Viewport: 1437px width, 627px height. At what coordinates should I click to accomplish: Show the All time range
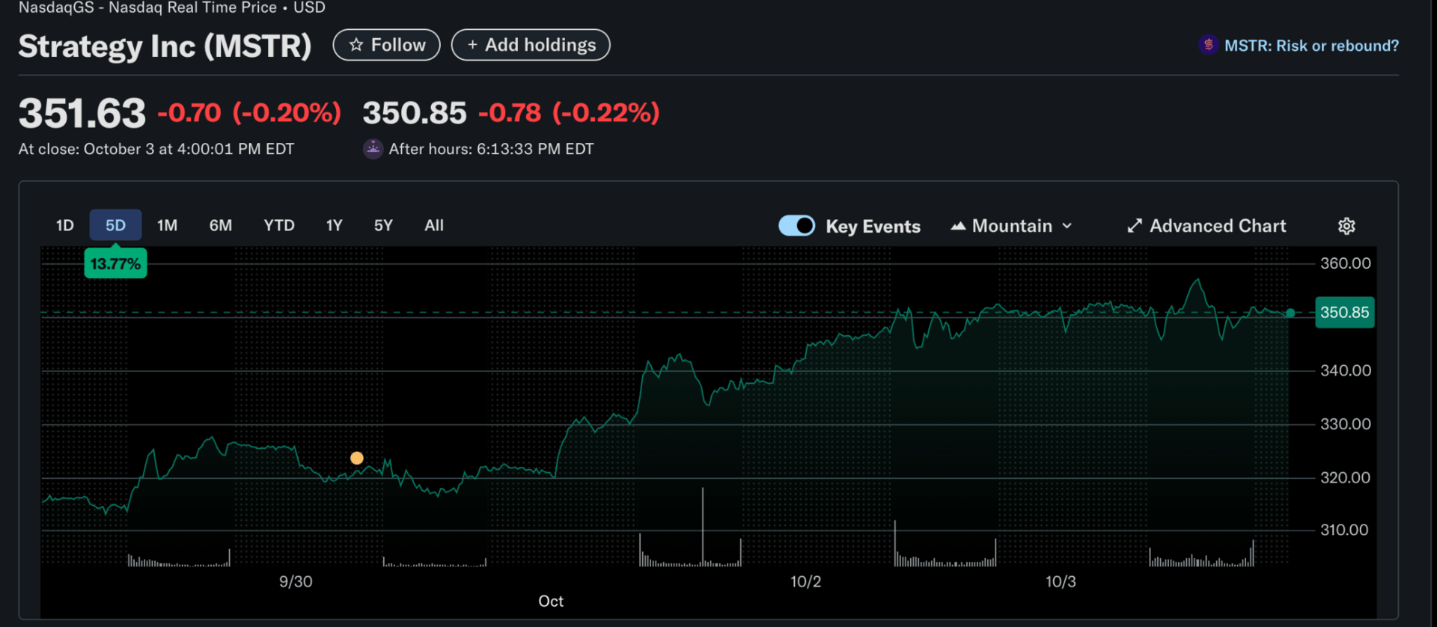pyautogui.click(x=434, y=225)
